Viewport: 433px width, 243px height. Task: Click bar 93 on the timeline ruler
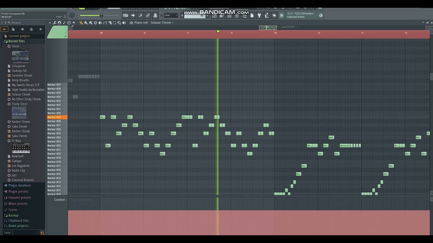pos(275,33)
